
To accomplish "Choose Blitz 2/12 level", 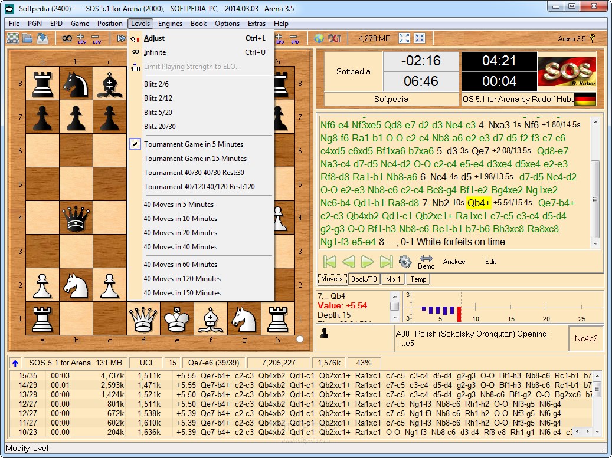I will 201,98.
